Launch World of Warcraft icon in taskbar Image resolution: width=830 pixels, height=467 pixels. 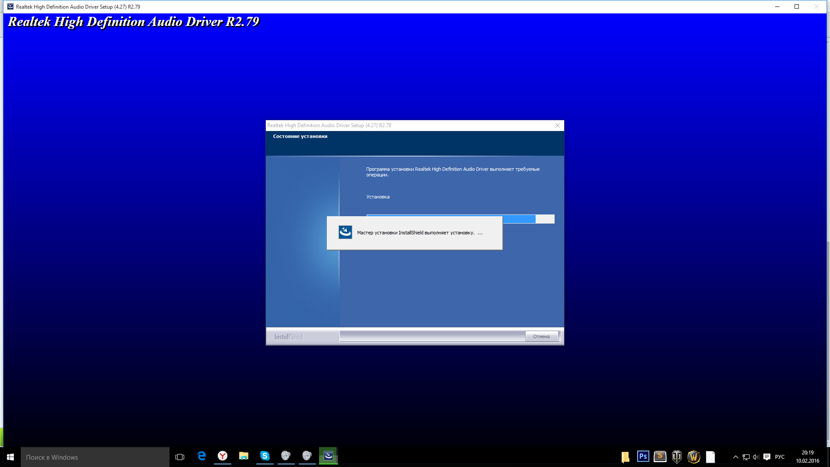[694, 457]
